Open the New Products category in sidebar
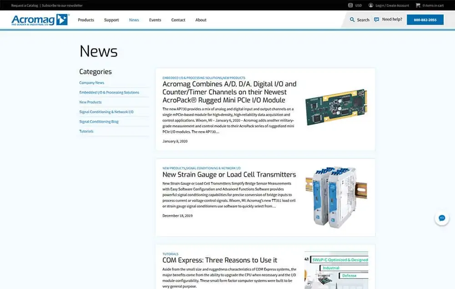Viewport: 455px width, 289px height. 91,102
